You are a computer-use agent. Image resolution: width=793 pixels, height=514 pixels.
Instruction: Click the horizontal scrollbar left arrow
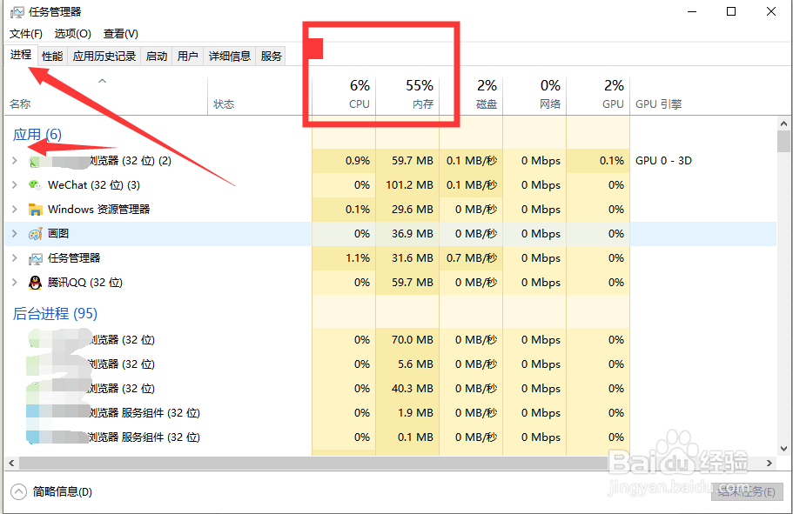tap(11, 463)
